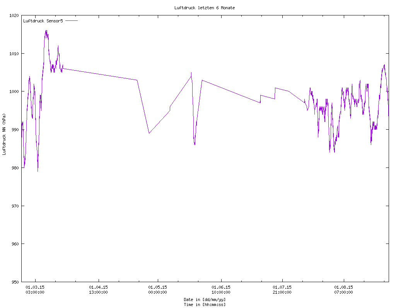Image resolution: width=396 pixels, height=308 pixels.
Task: Select the "Luftdruck Sensor5" legend label
Action: (x=43, y=21)
